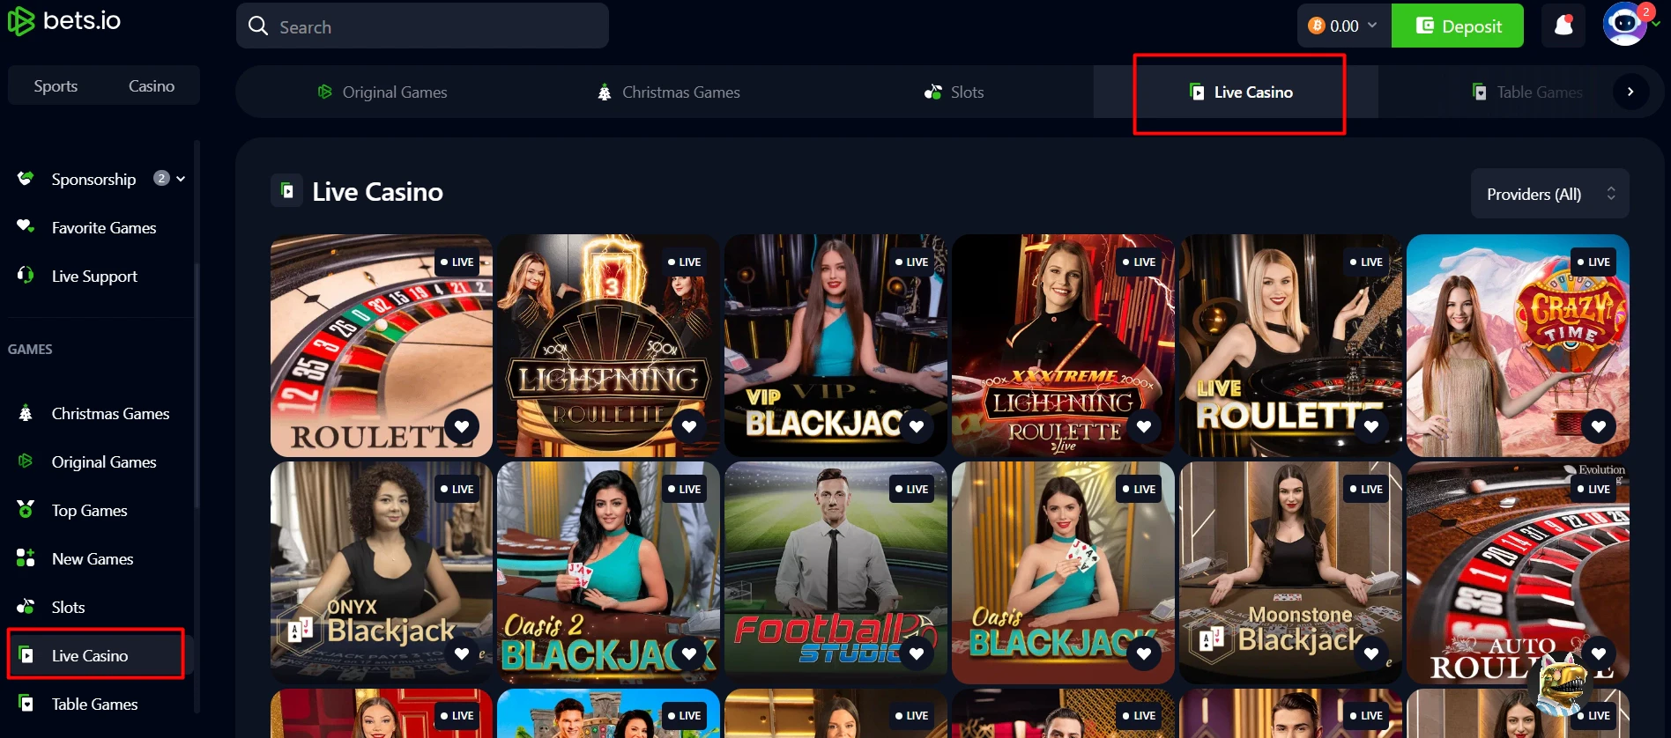Open the Crazy Time game thumbnail
1671x738 pixels.
click(x=1518, y=345)
